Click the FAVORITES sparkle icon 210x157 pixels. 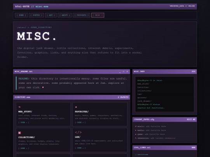point(76,107)
